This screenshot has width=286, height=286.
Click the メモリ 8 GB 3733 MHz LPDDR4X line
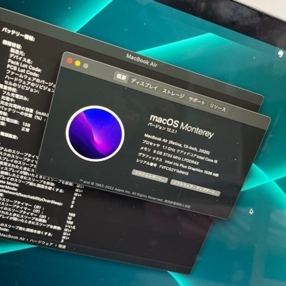pos(169,156)
